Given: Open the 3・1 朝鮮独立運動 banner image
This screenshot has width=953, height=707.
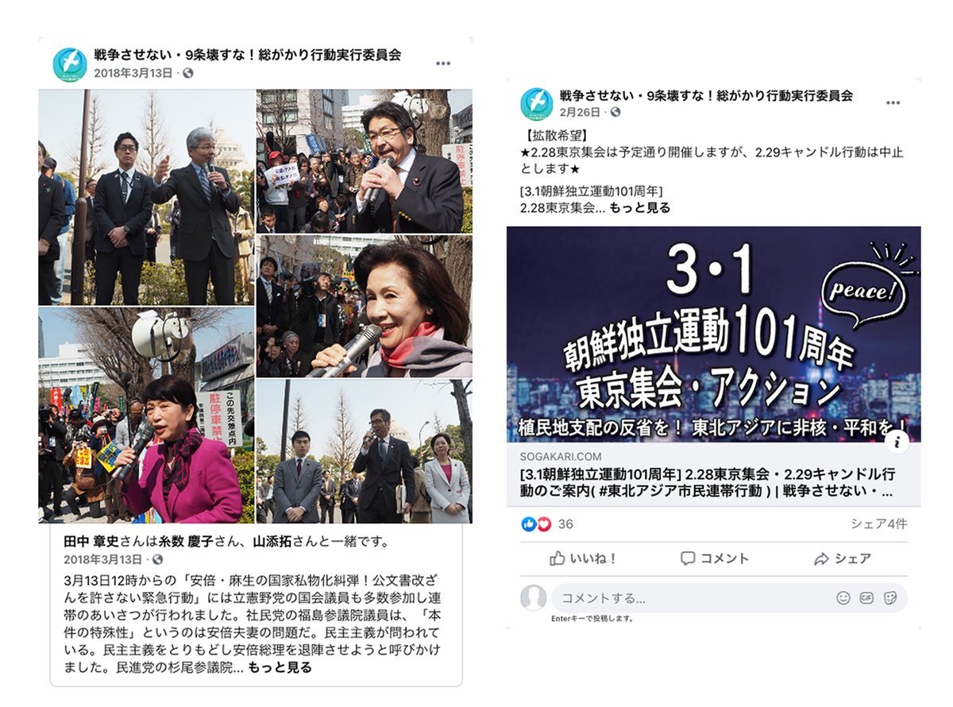Looking at the screenshot, I should (x=713, y=334).
